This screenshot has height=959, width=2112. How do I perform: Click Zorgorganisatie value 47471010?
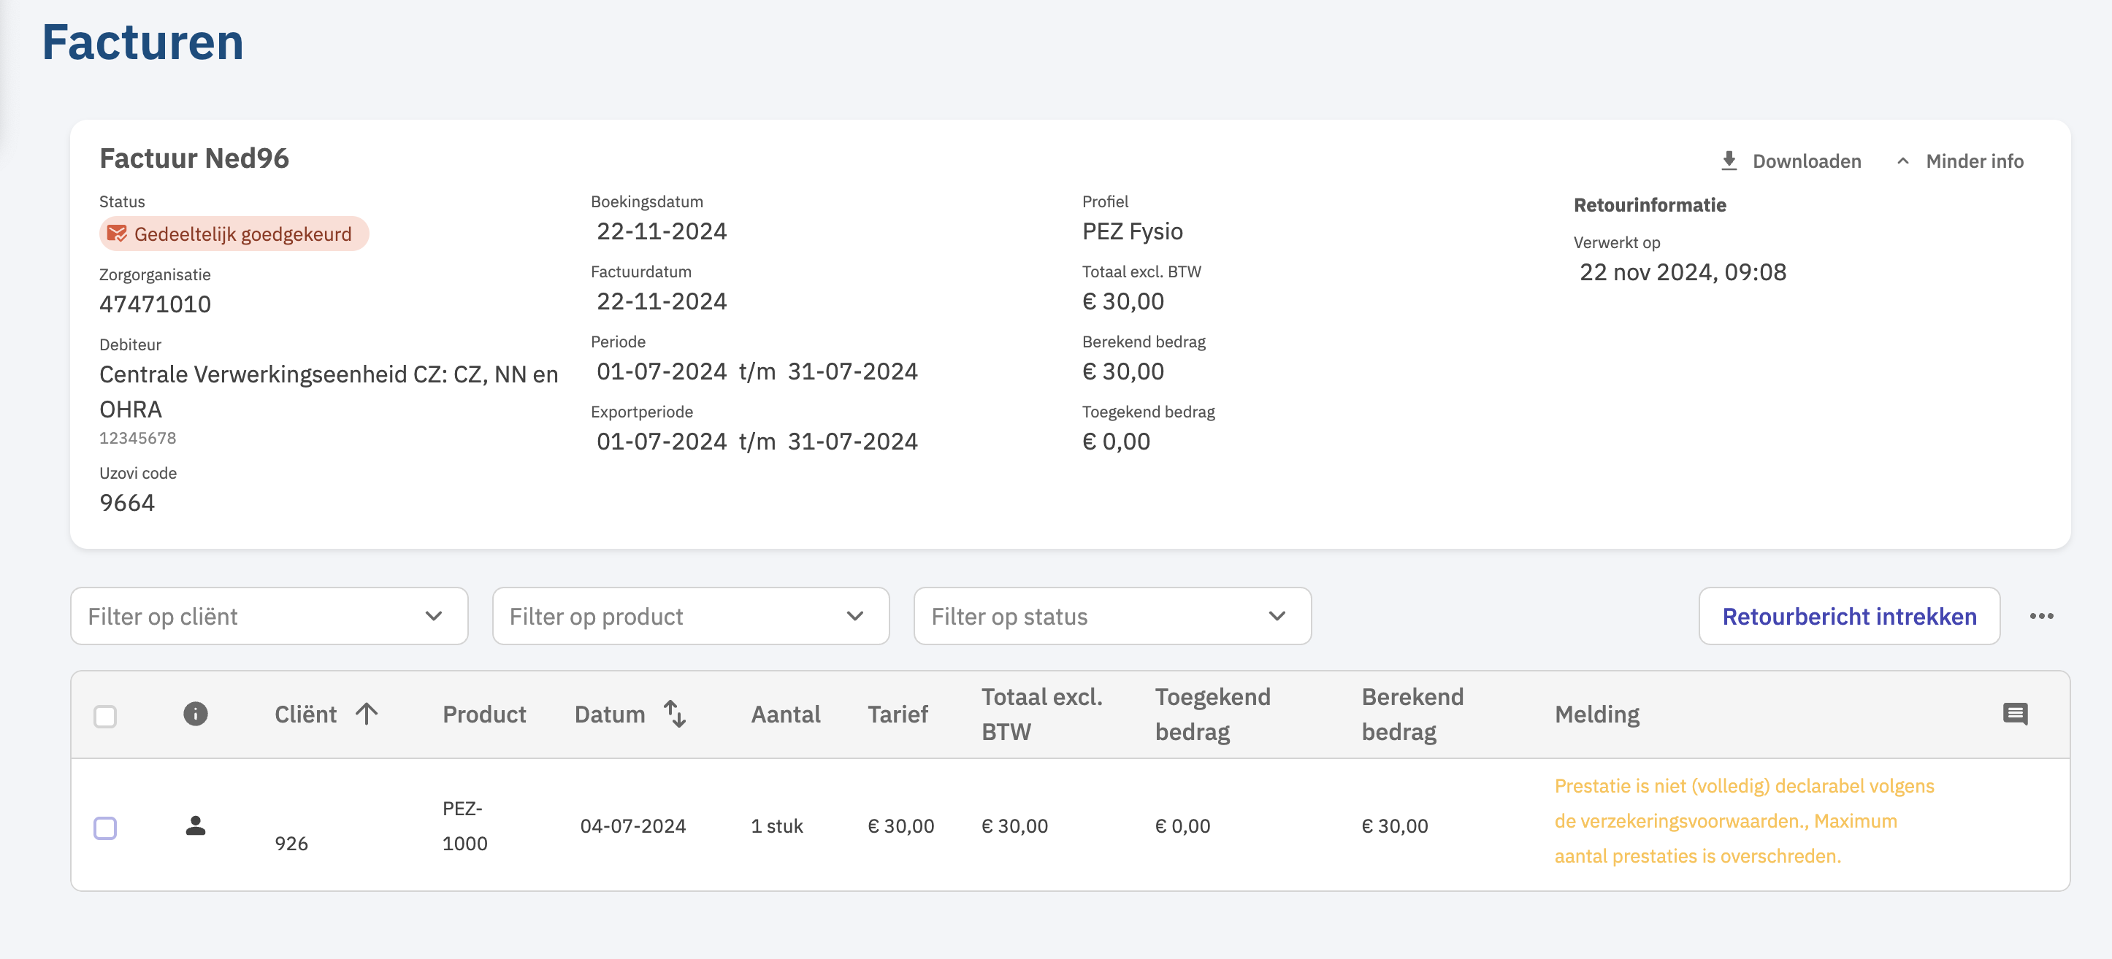(155, 305)
